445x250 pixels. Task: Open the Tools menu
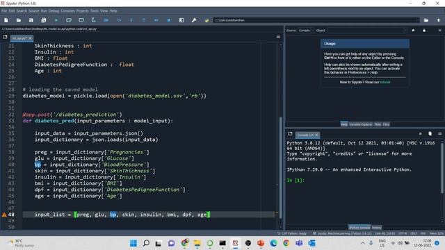(95, 11)
